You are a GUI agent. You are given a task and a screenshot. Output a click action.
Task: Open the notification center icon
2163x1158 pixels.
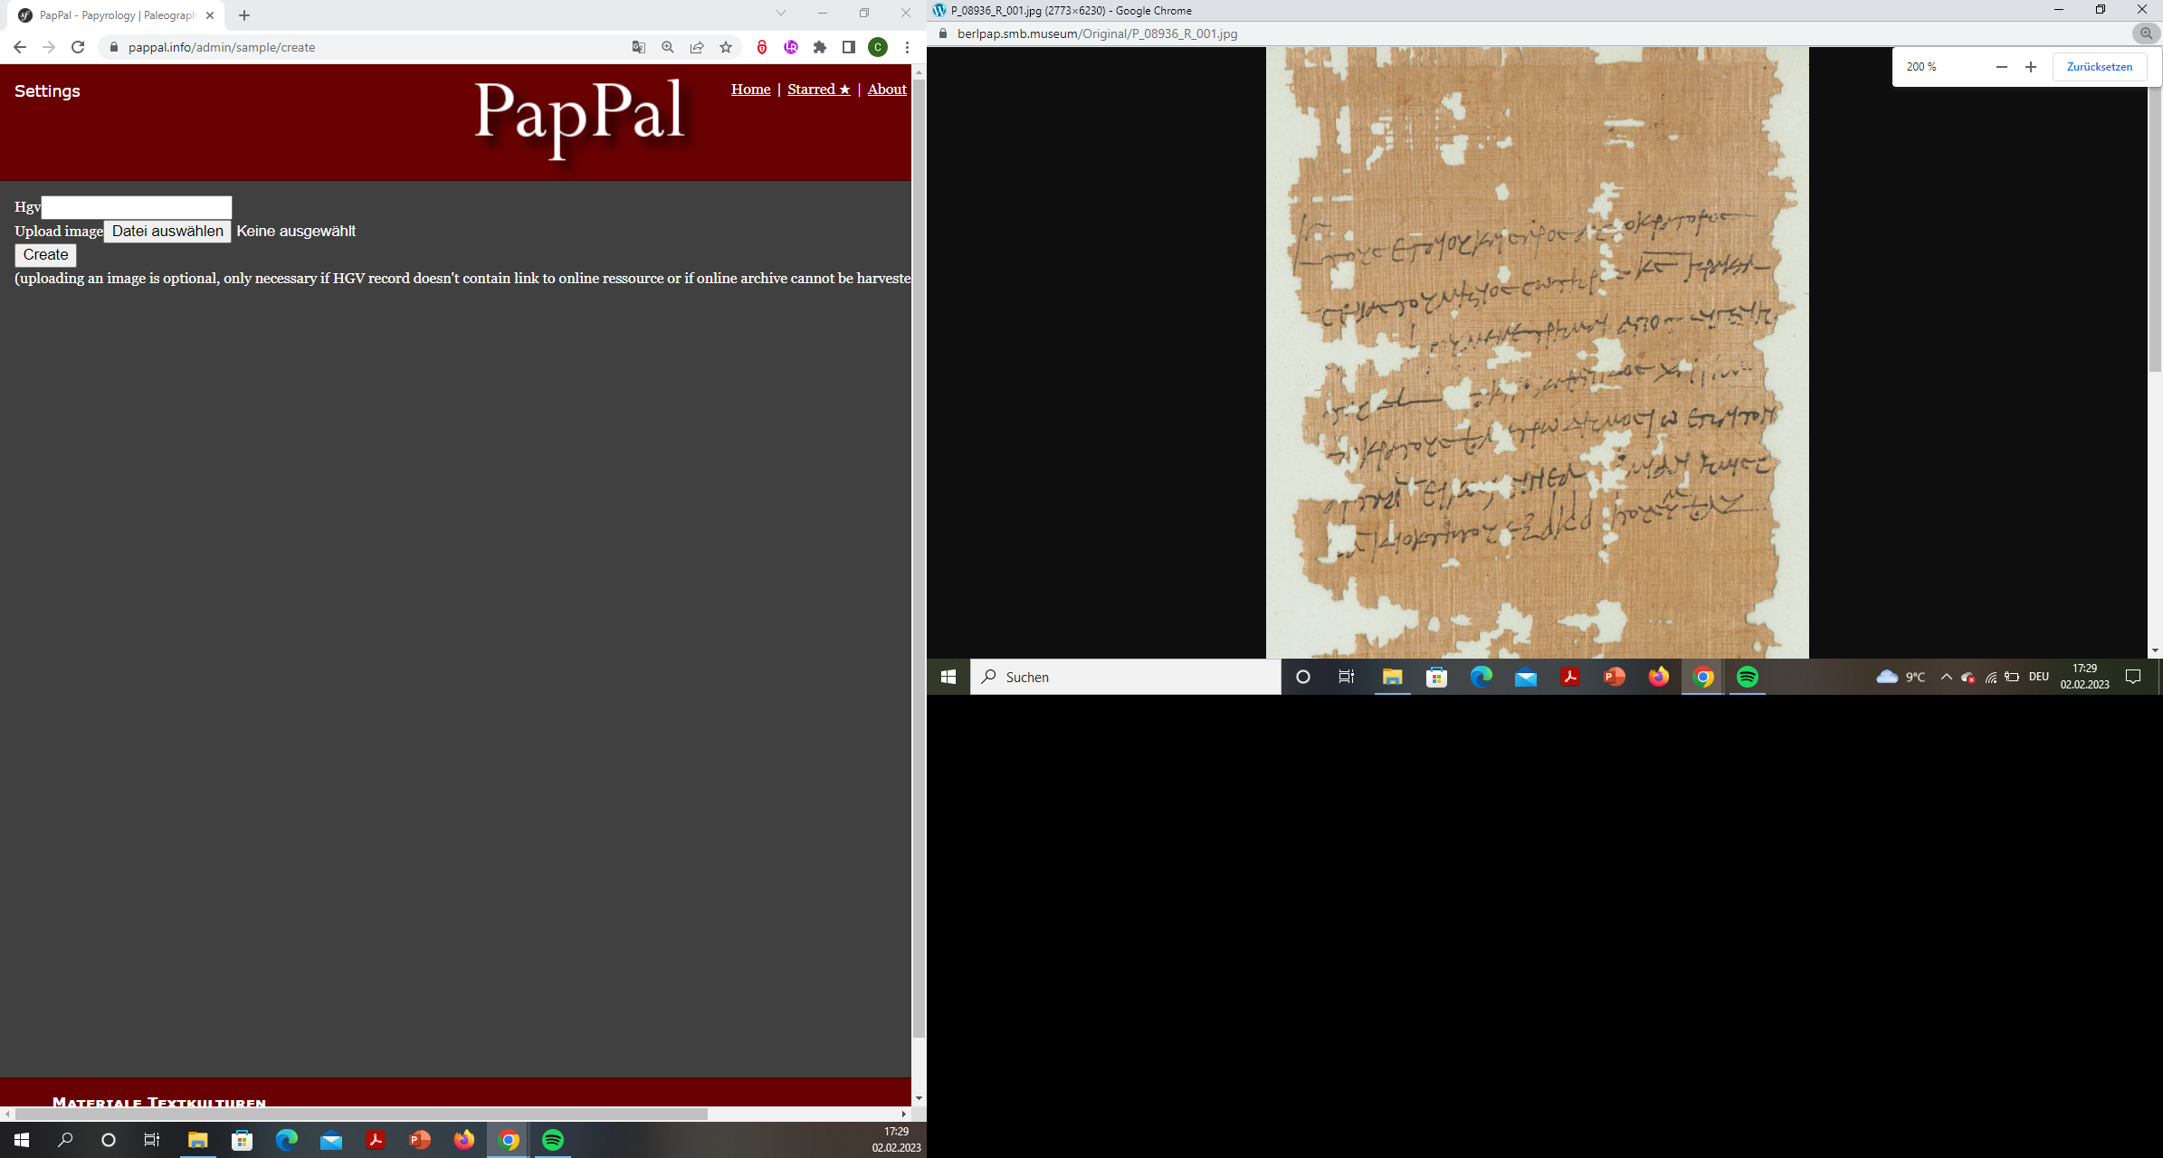click(2133, 677)
